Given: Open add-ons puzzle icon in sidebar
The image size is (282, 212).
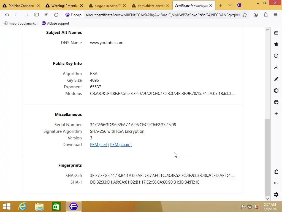Looking at the screenshot, I should (x=276, y=171).
